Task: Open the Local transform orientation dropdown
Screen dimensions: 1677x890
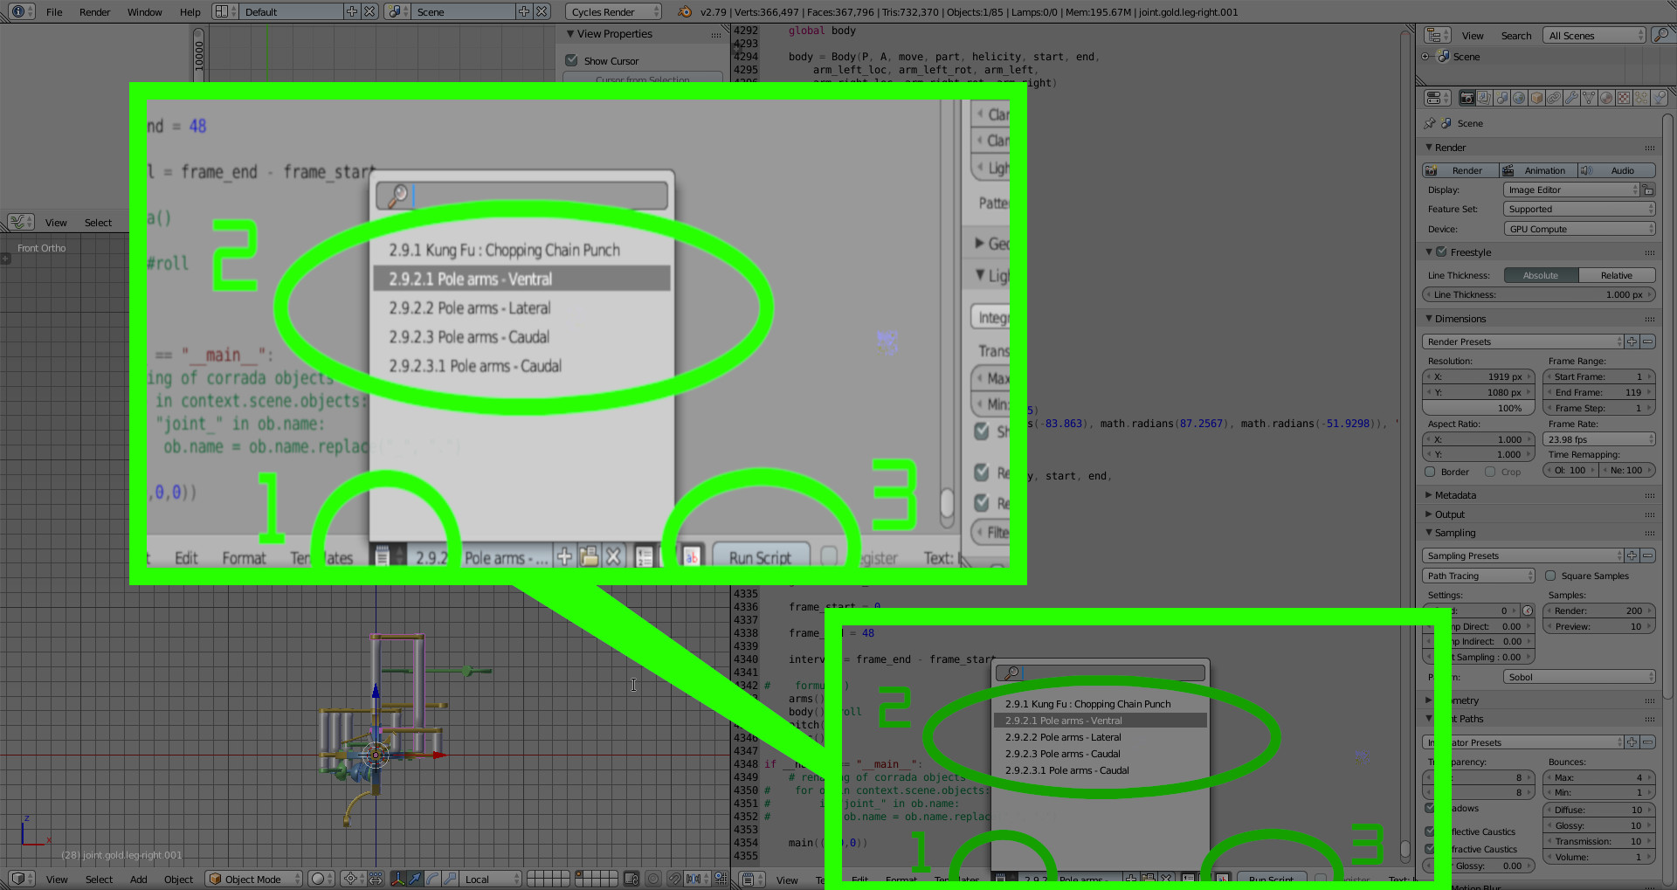Action: pos(490,879)
